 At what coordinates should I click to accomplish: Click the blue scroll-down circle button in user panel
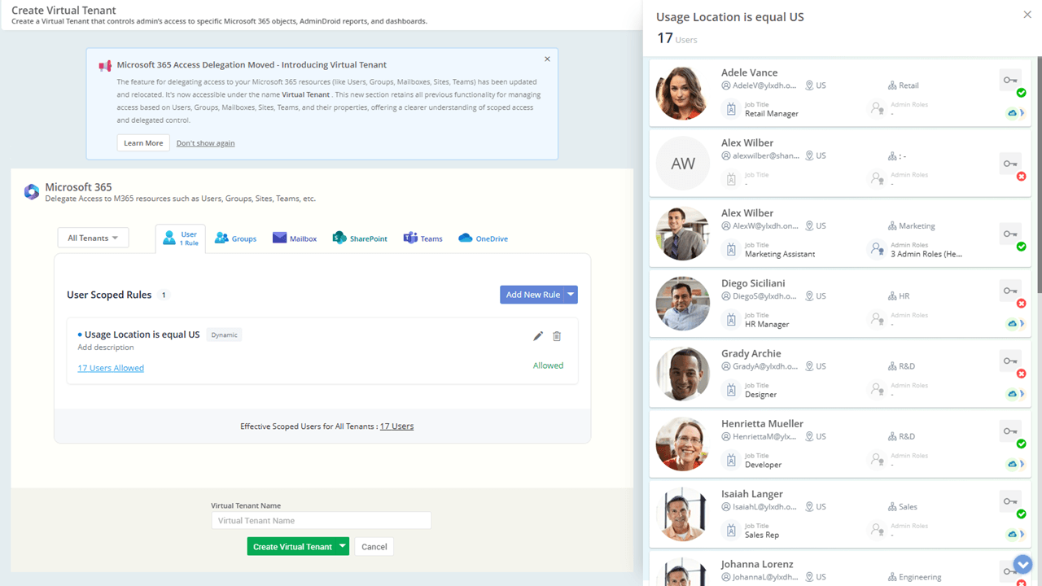coord(1022,564)
